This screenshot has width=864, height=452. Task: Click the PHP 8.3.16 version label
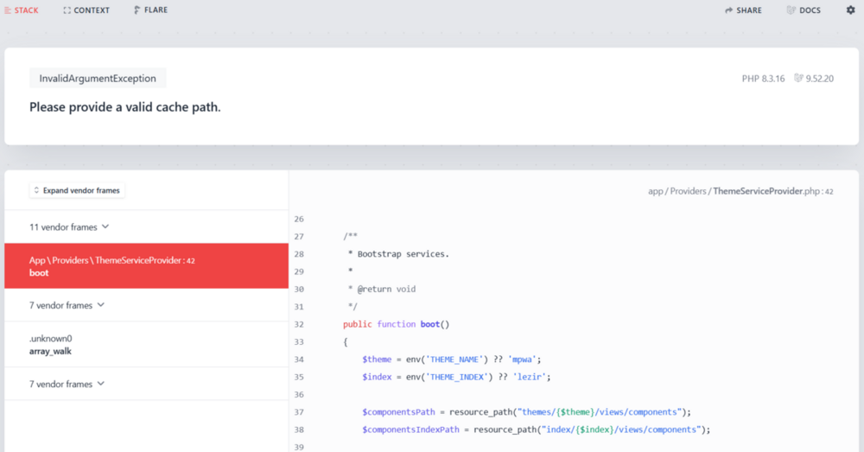click(x=763, y=79)
